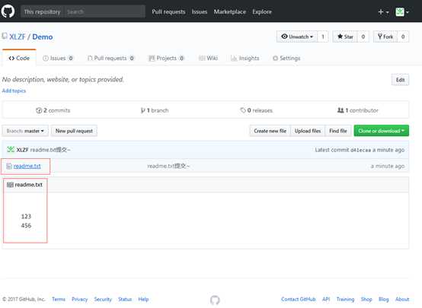The height and width of the screenshot is (308, 422).
Task: Click the footer GitHub mark icon
Action: point(215,300)
